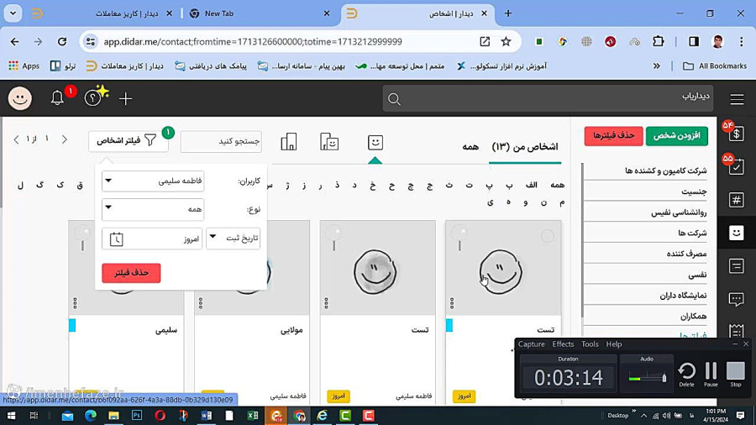This screenshot has height=425, width=756.
Task: Expand the نوع dropdown showing همه
Action: tap(153, 209)
